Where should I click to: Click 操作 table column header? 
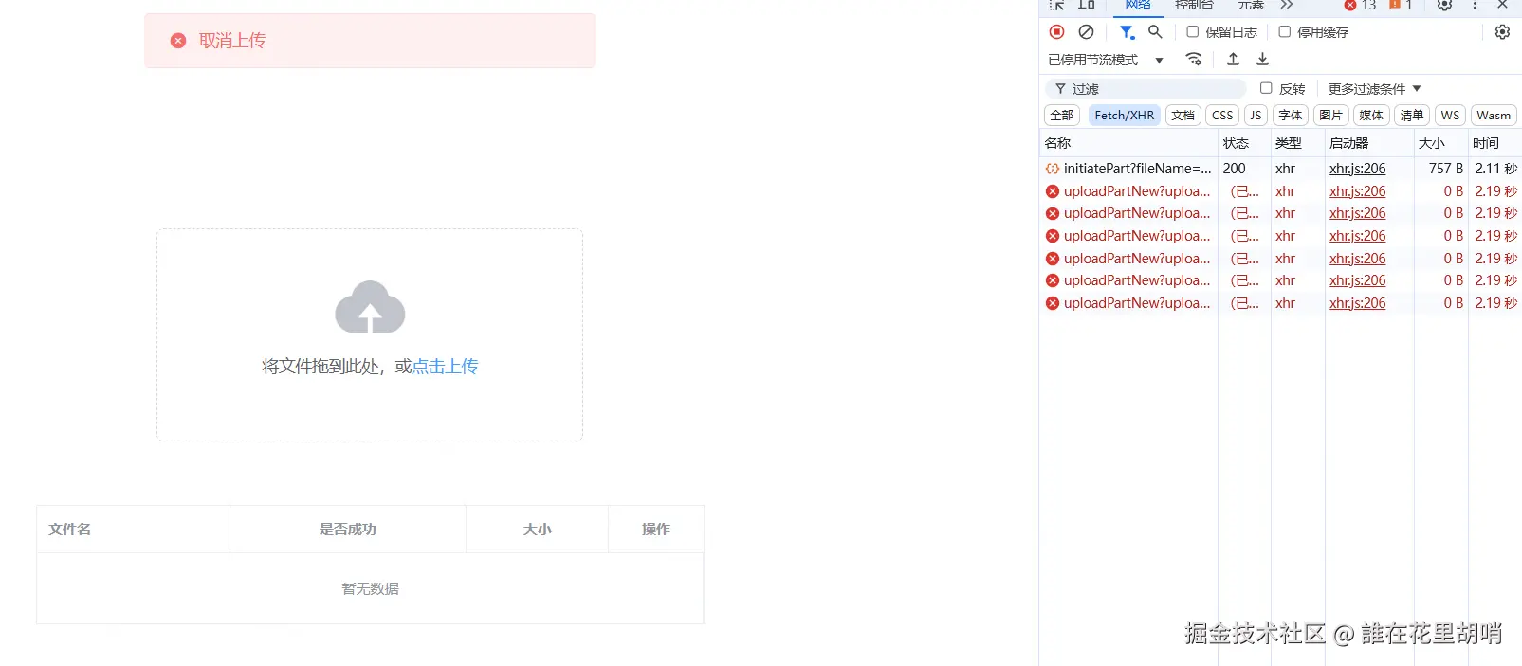click(x=655, y=530)
